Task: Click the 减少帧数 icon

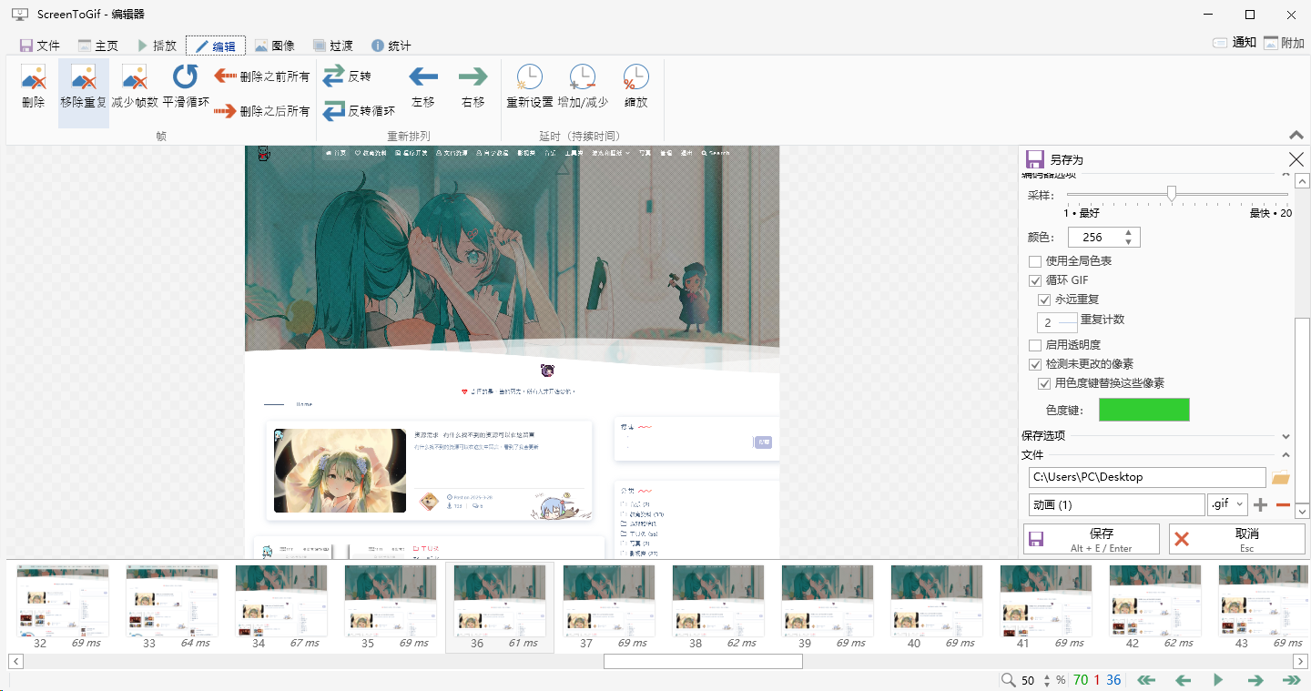Action: pos(135,76)
